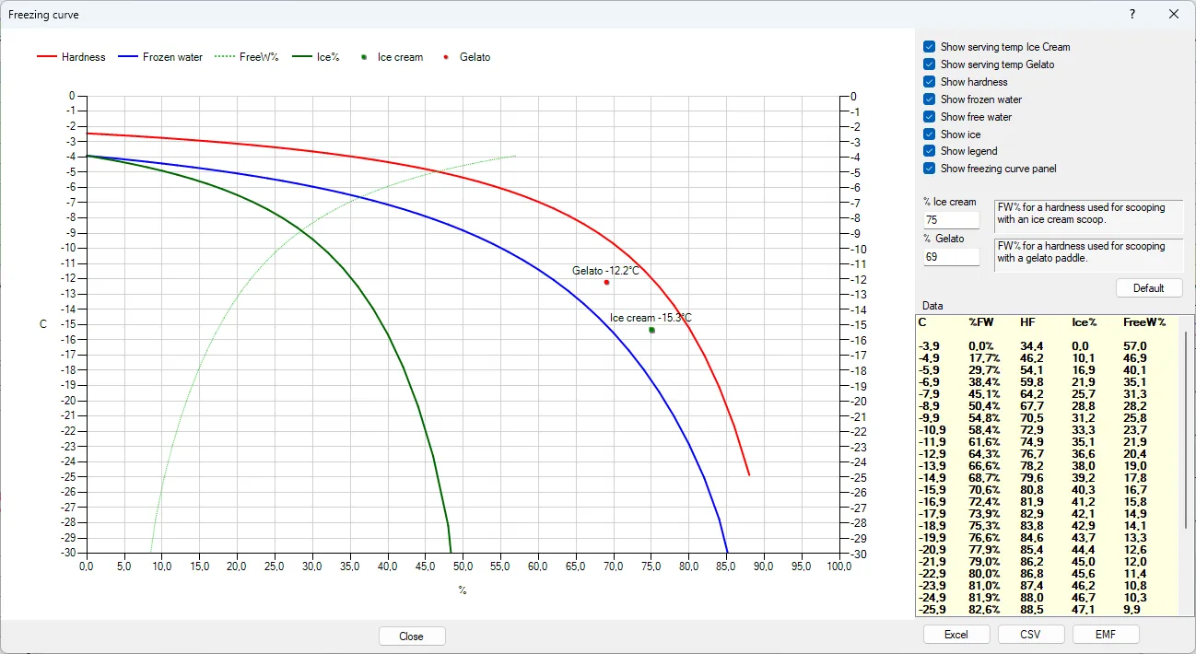
Task: Export data with the CSV button
Action: [x=1031, y=635]
